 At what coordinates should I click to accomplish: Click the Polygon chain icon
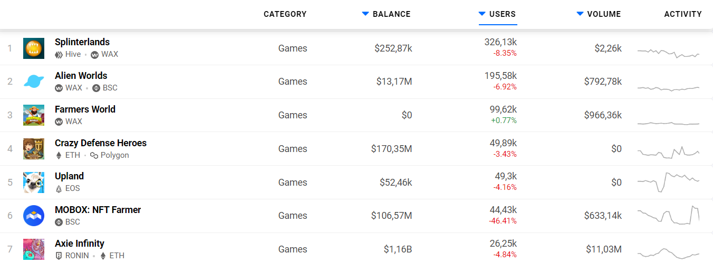coord(94,155)
